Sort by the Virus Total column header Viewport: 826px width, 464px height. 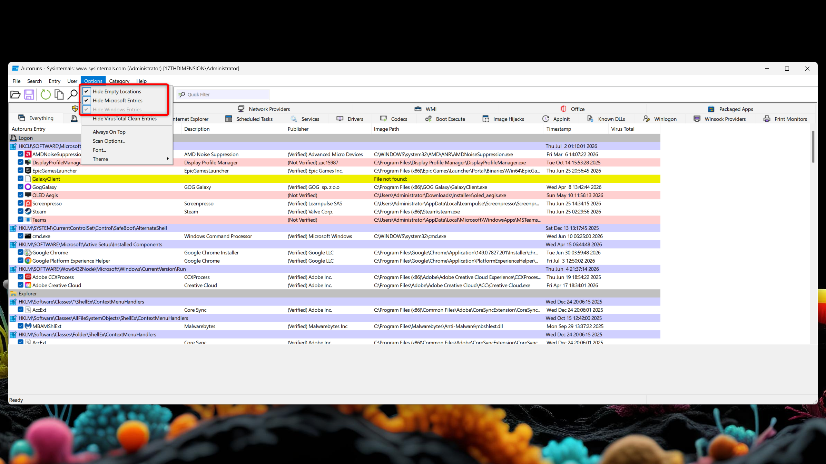634,129
